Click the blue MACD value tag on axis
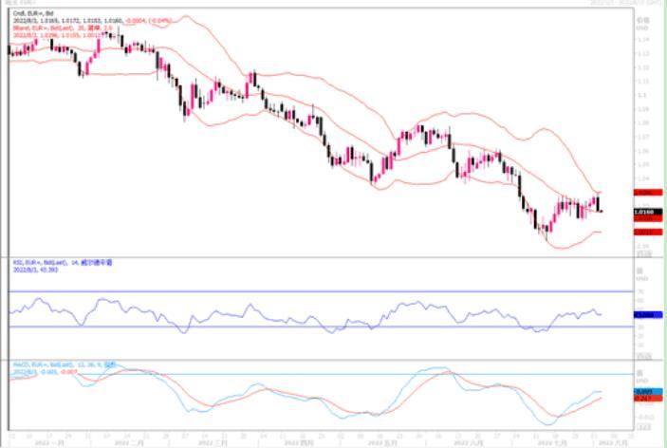667x448 pixels. pyautogui.click(x=648, y=391)
